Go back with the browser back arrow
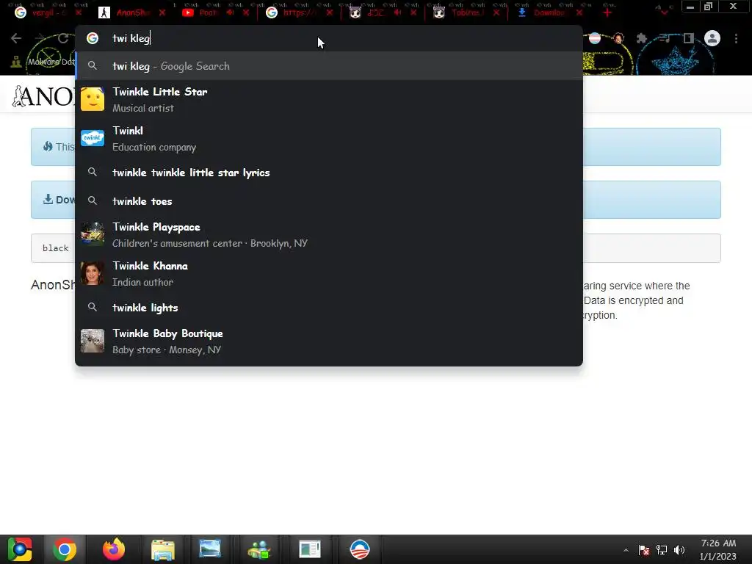 (x=16, y=38)
